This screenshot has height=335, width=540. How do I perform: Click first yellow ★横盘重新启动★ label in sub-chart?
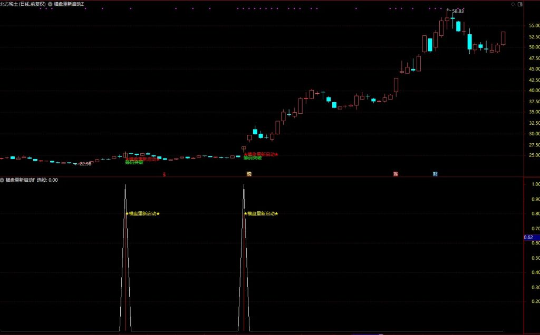(142, 214)
